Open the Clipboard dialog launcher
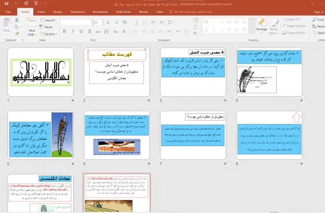This screenshot has height=213, width=325. 23,40
